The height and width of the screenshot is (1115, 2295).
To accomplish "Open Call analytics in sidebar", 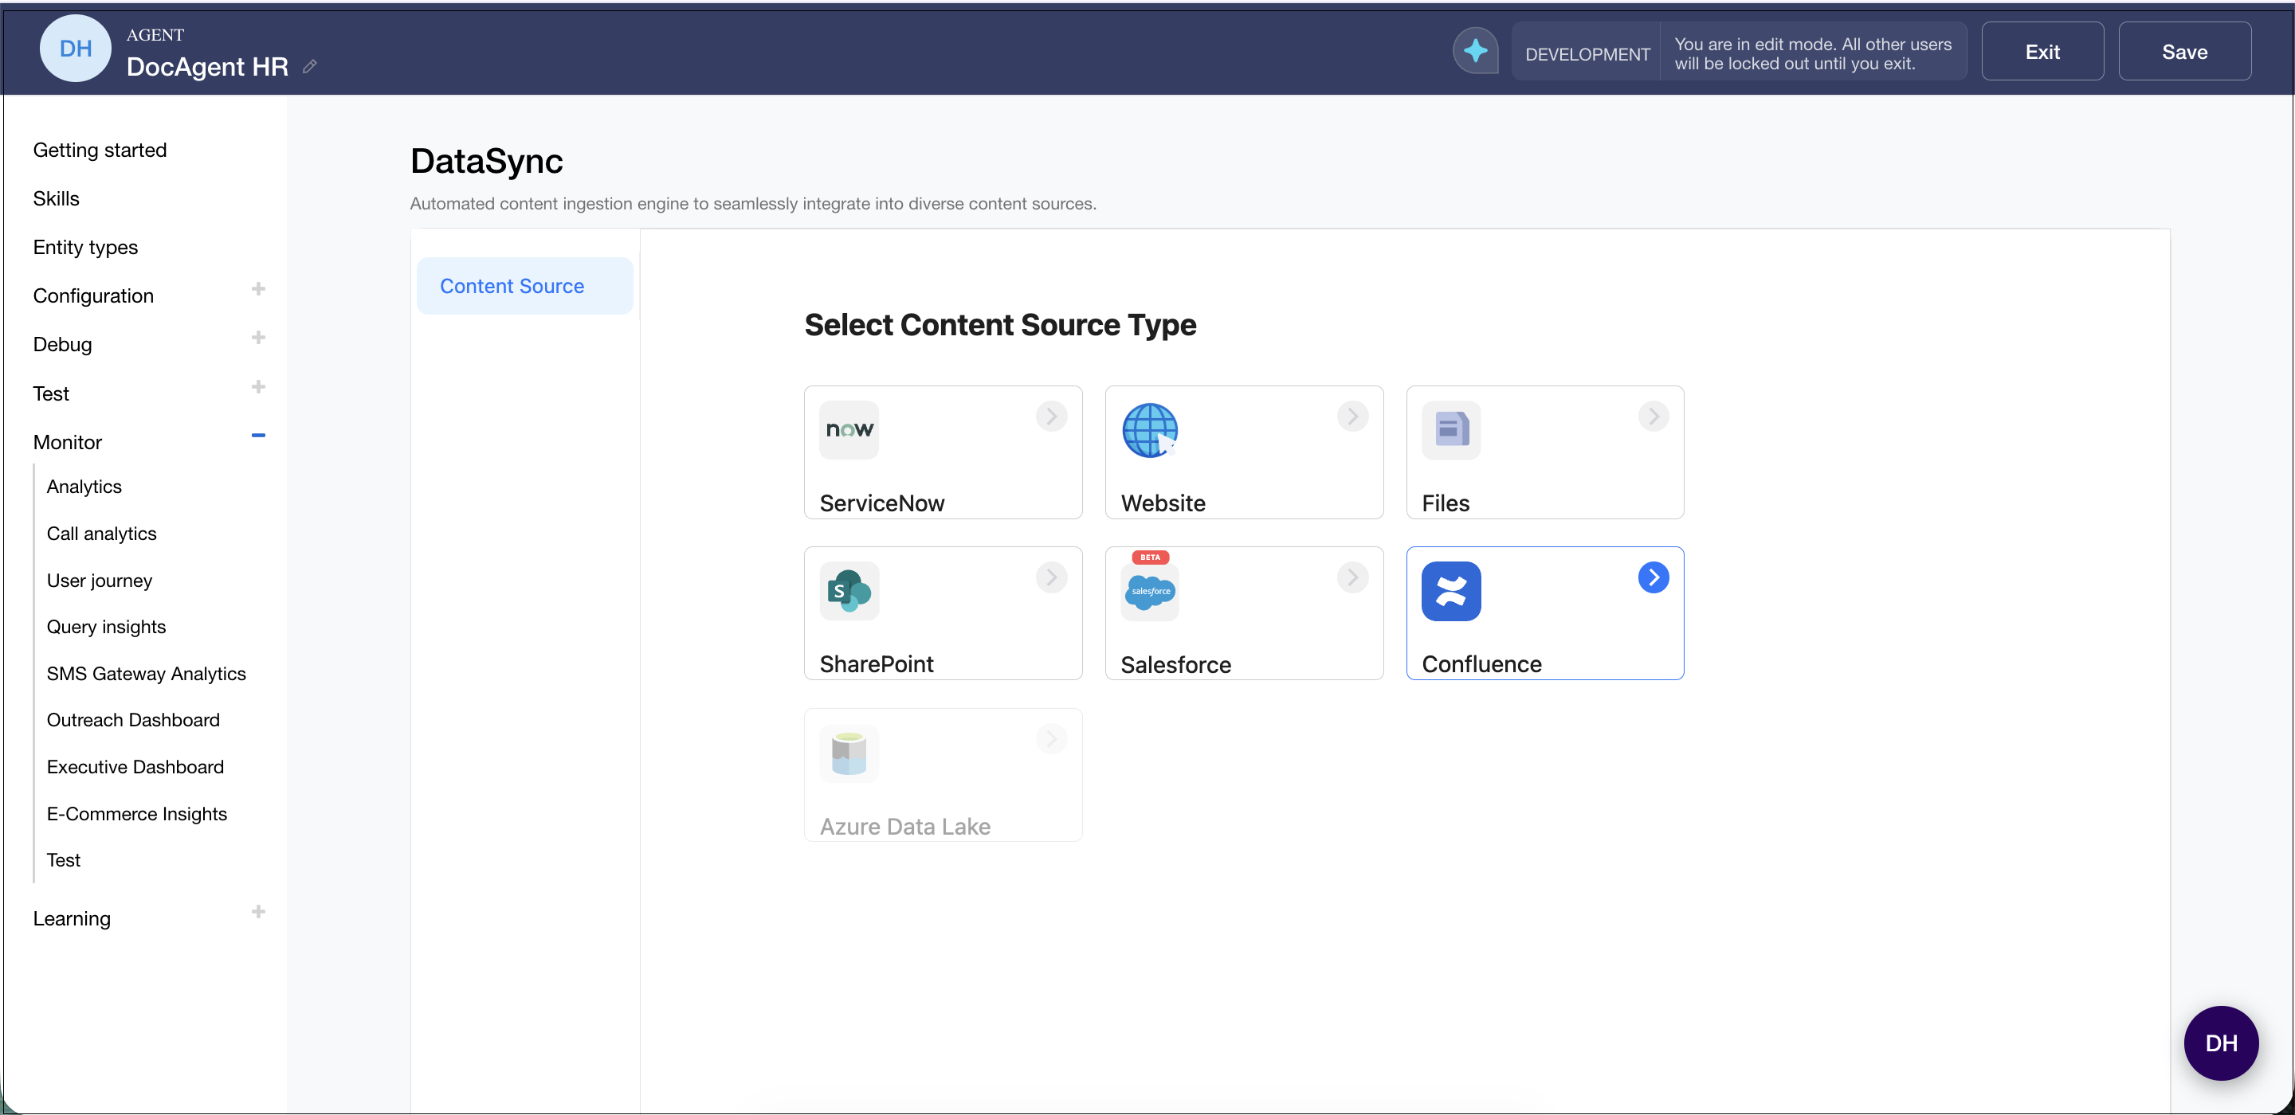I will 101,534.
